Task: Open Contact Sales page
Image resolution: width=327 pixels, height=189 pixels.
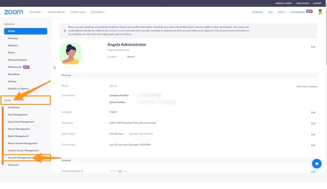Action: tap(78, 12)
